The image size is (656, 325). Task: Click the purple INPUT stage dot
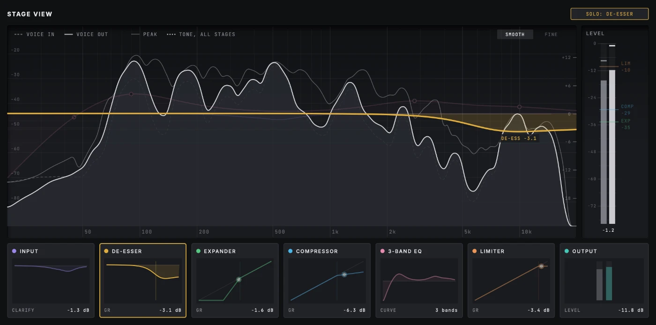15,251
